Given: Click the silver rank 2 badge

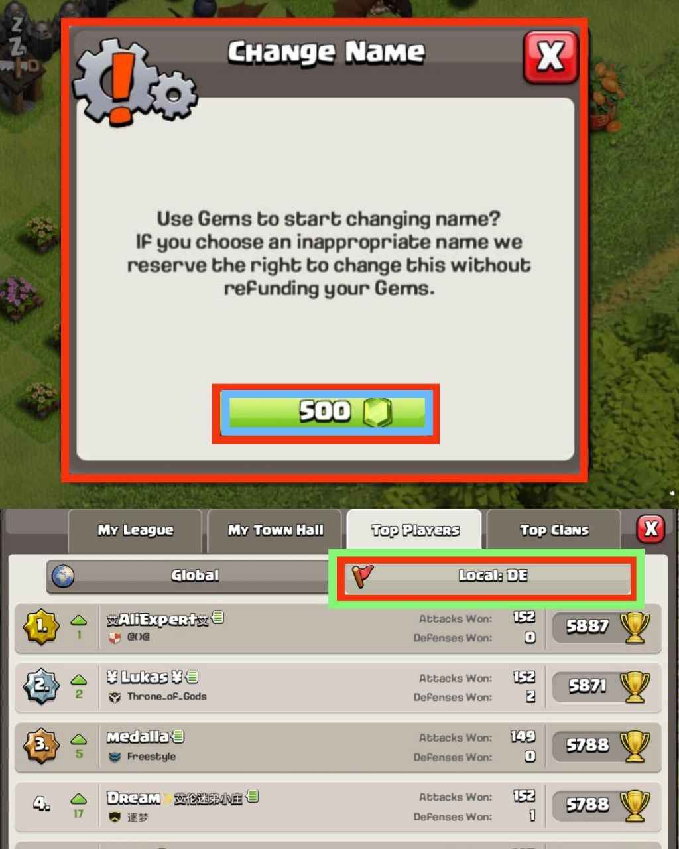Looking at the screenshot, I should 42,685.
